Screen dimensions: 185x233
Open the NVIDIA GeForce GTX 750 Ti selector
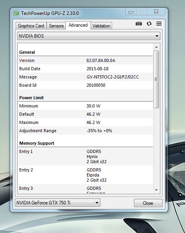[x=58, y=203]
